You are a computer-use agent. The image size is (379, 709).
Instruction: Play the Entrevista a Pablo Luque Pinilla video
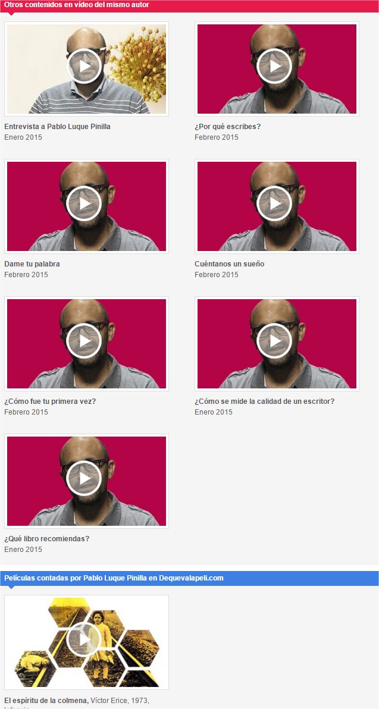tap(84, 66)
